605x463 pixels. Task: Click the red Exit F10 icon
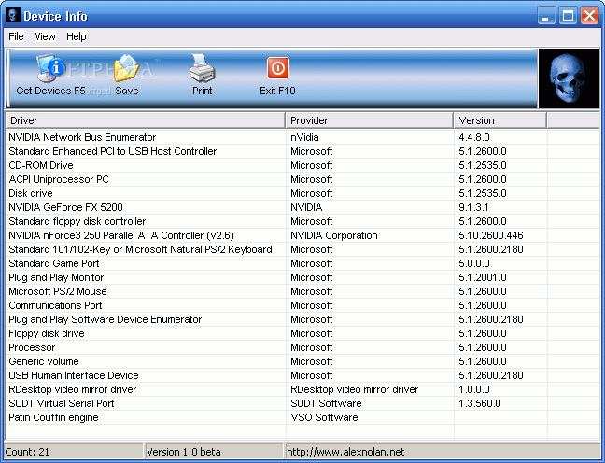(277, 69)
